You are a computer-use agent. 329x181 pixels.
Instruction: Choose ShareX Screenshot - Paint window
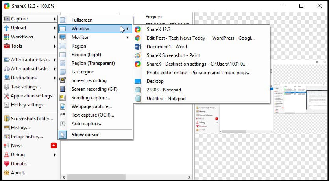point(201,55)
